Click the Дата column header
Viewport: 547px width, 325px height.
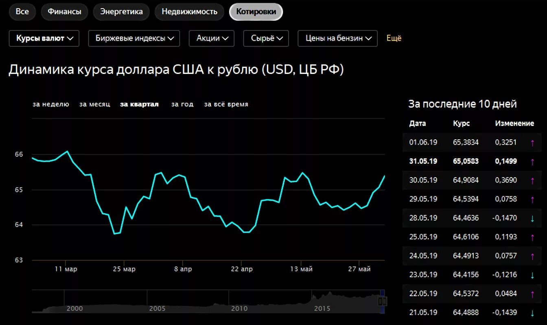pos(418,123)
